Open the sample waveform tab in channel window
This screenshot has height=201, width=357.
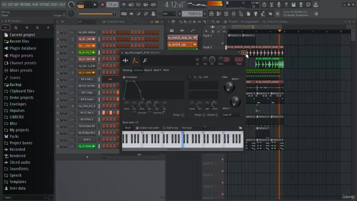point(126,60)
